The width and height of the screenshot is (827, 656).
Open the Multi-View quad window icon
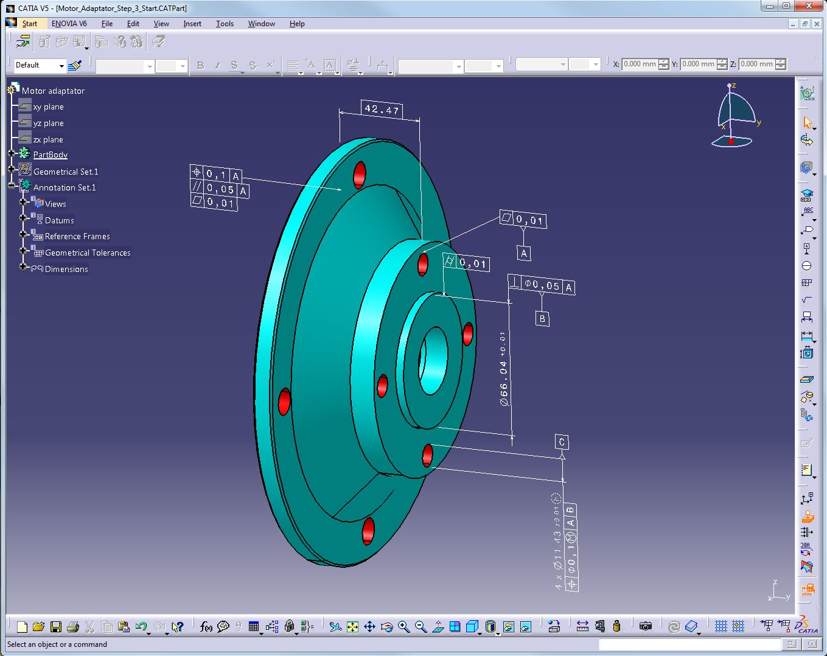click(x=455, y=627)
